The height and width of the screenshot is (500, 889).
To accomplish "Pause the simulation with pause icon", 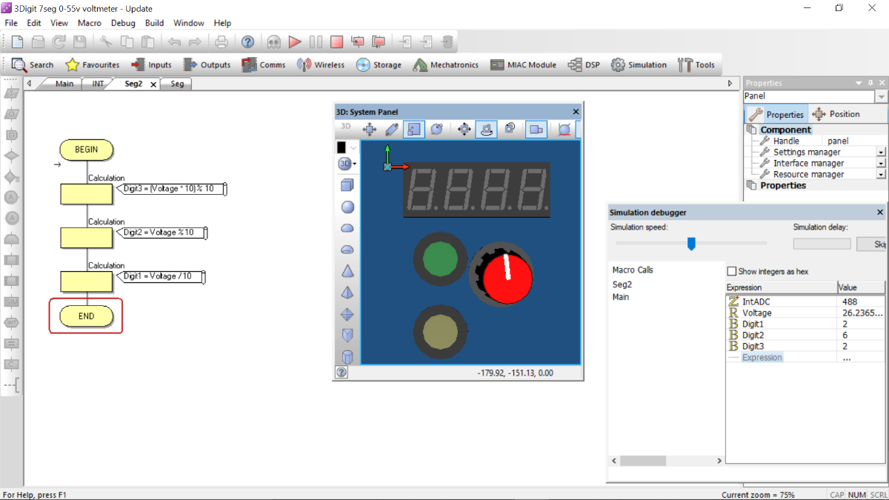I will pyautogui.click(x=316, y=42).
